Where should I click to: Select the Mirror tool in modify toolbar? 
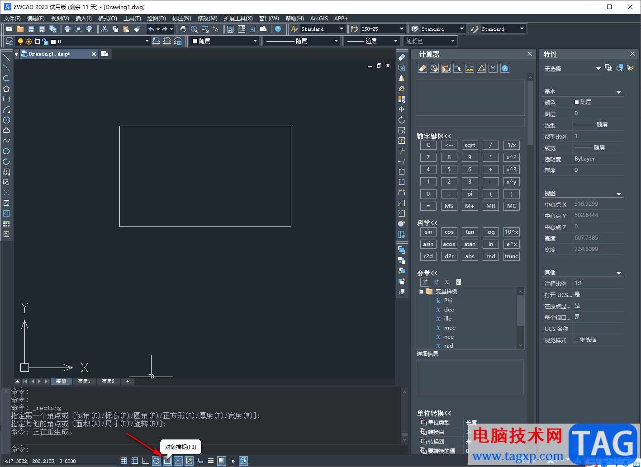(x=402, y=78)
